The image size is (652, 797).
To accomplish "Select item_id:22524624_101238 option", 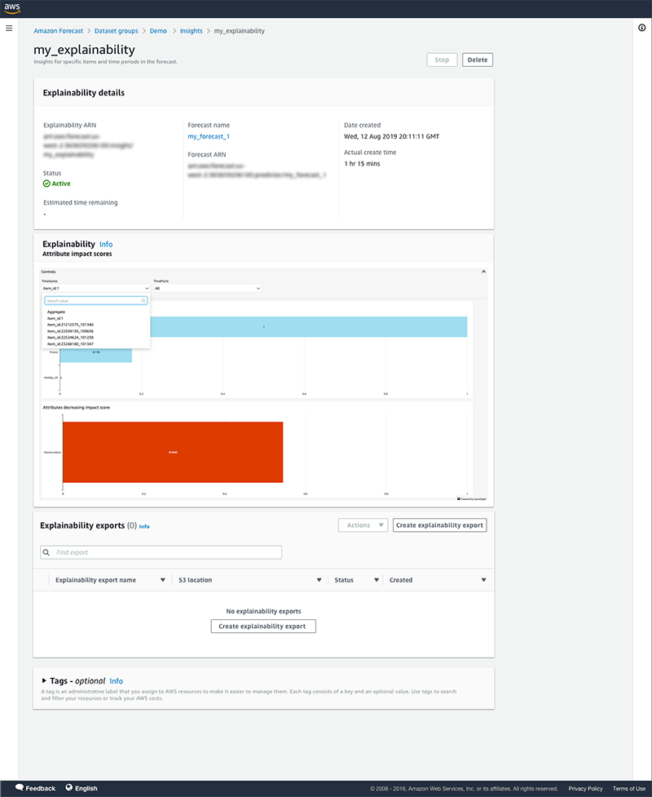I will pos(71,338).
